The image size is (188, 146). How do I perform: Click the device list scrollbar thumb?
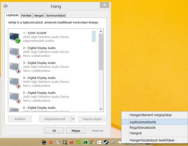point(101,52)
